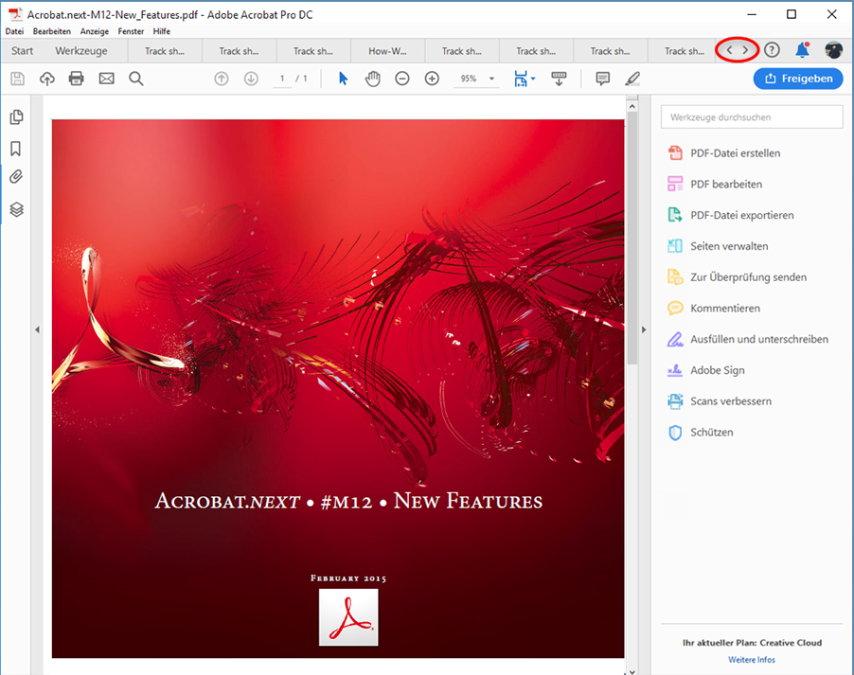The width and height of the screenshot is (854, 675).
Task: Open the Layers panel in the sidebar
Action: point(16,209)
